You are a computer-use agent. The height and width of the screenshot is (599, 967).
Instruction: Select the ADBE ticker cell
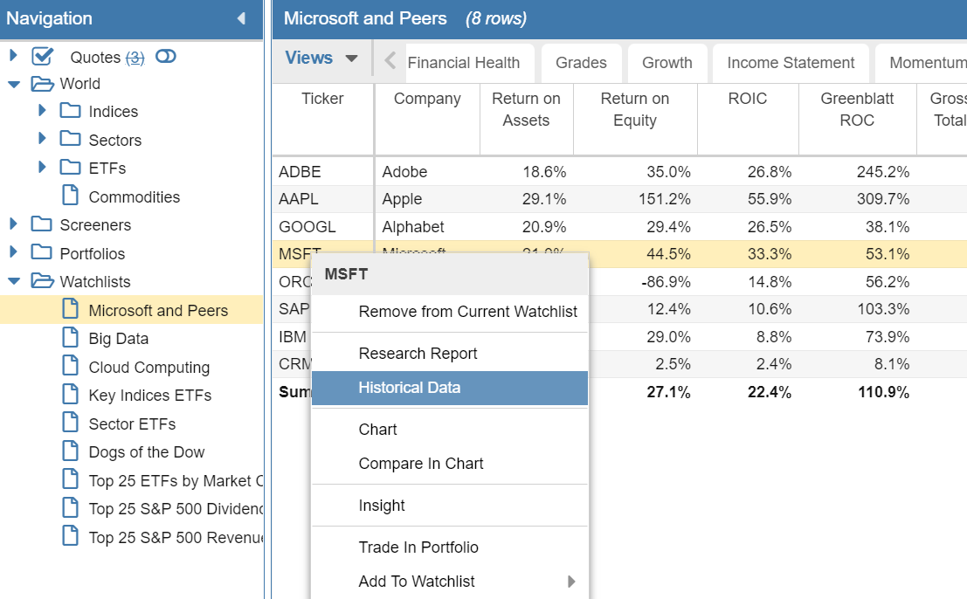(x=323, y=172)
